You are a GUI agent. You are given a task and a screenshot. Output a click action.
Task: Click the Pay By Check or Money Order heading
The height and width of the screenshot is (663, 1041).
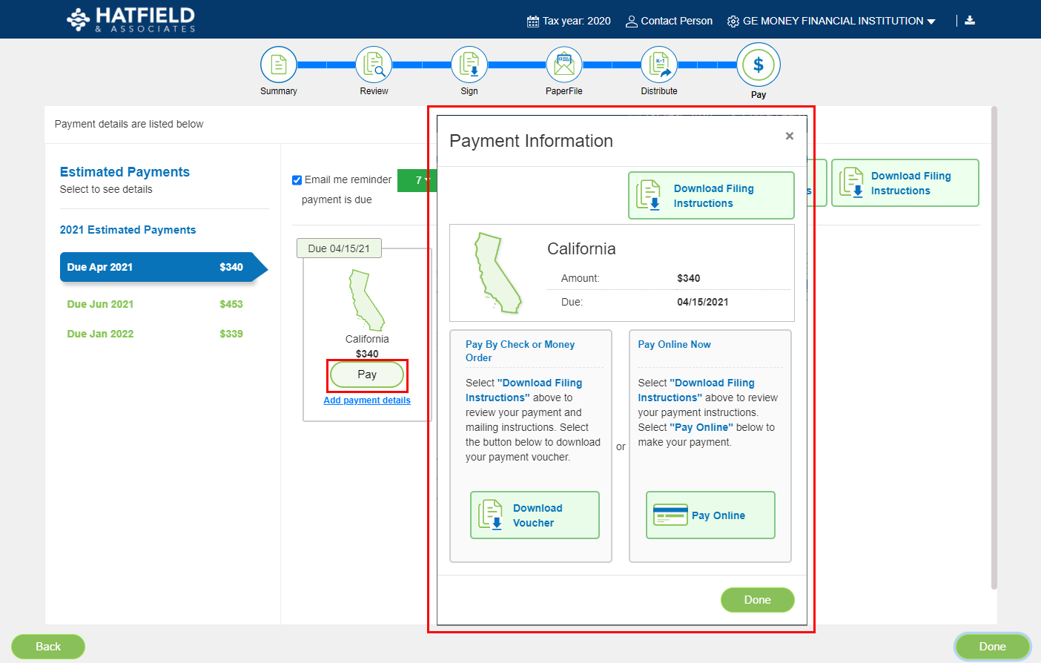click(x=520, y=351)
